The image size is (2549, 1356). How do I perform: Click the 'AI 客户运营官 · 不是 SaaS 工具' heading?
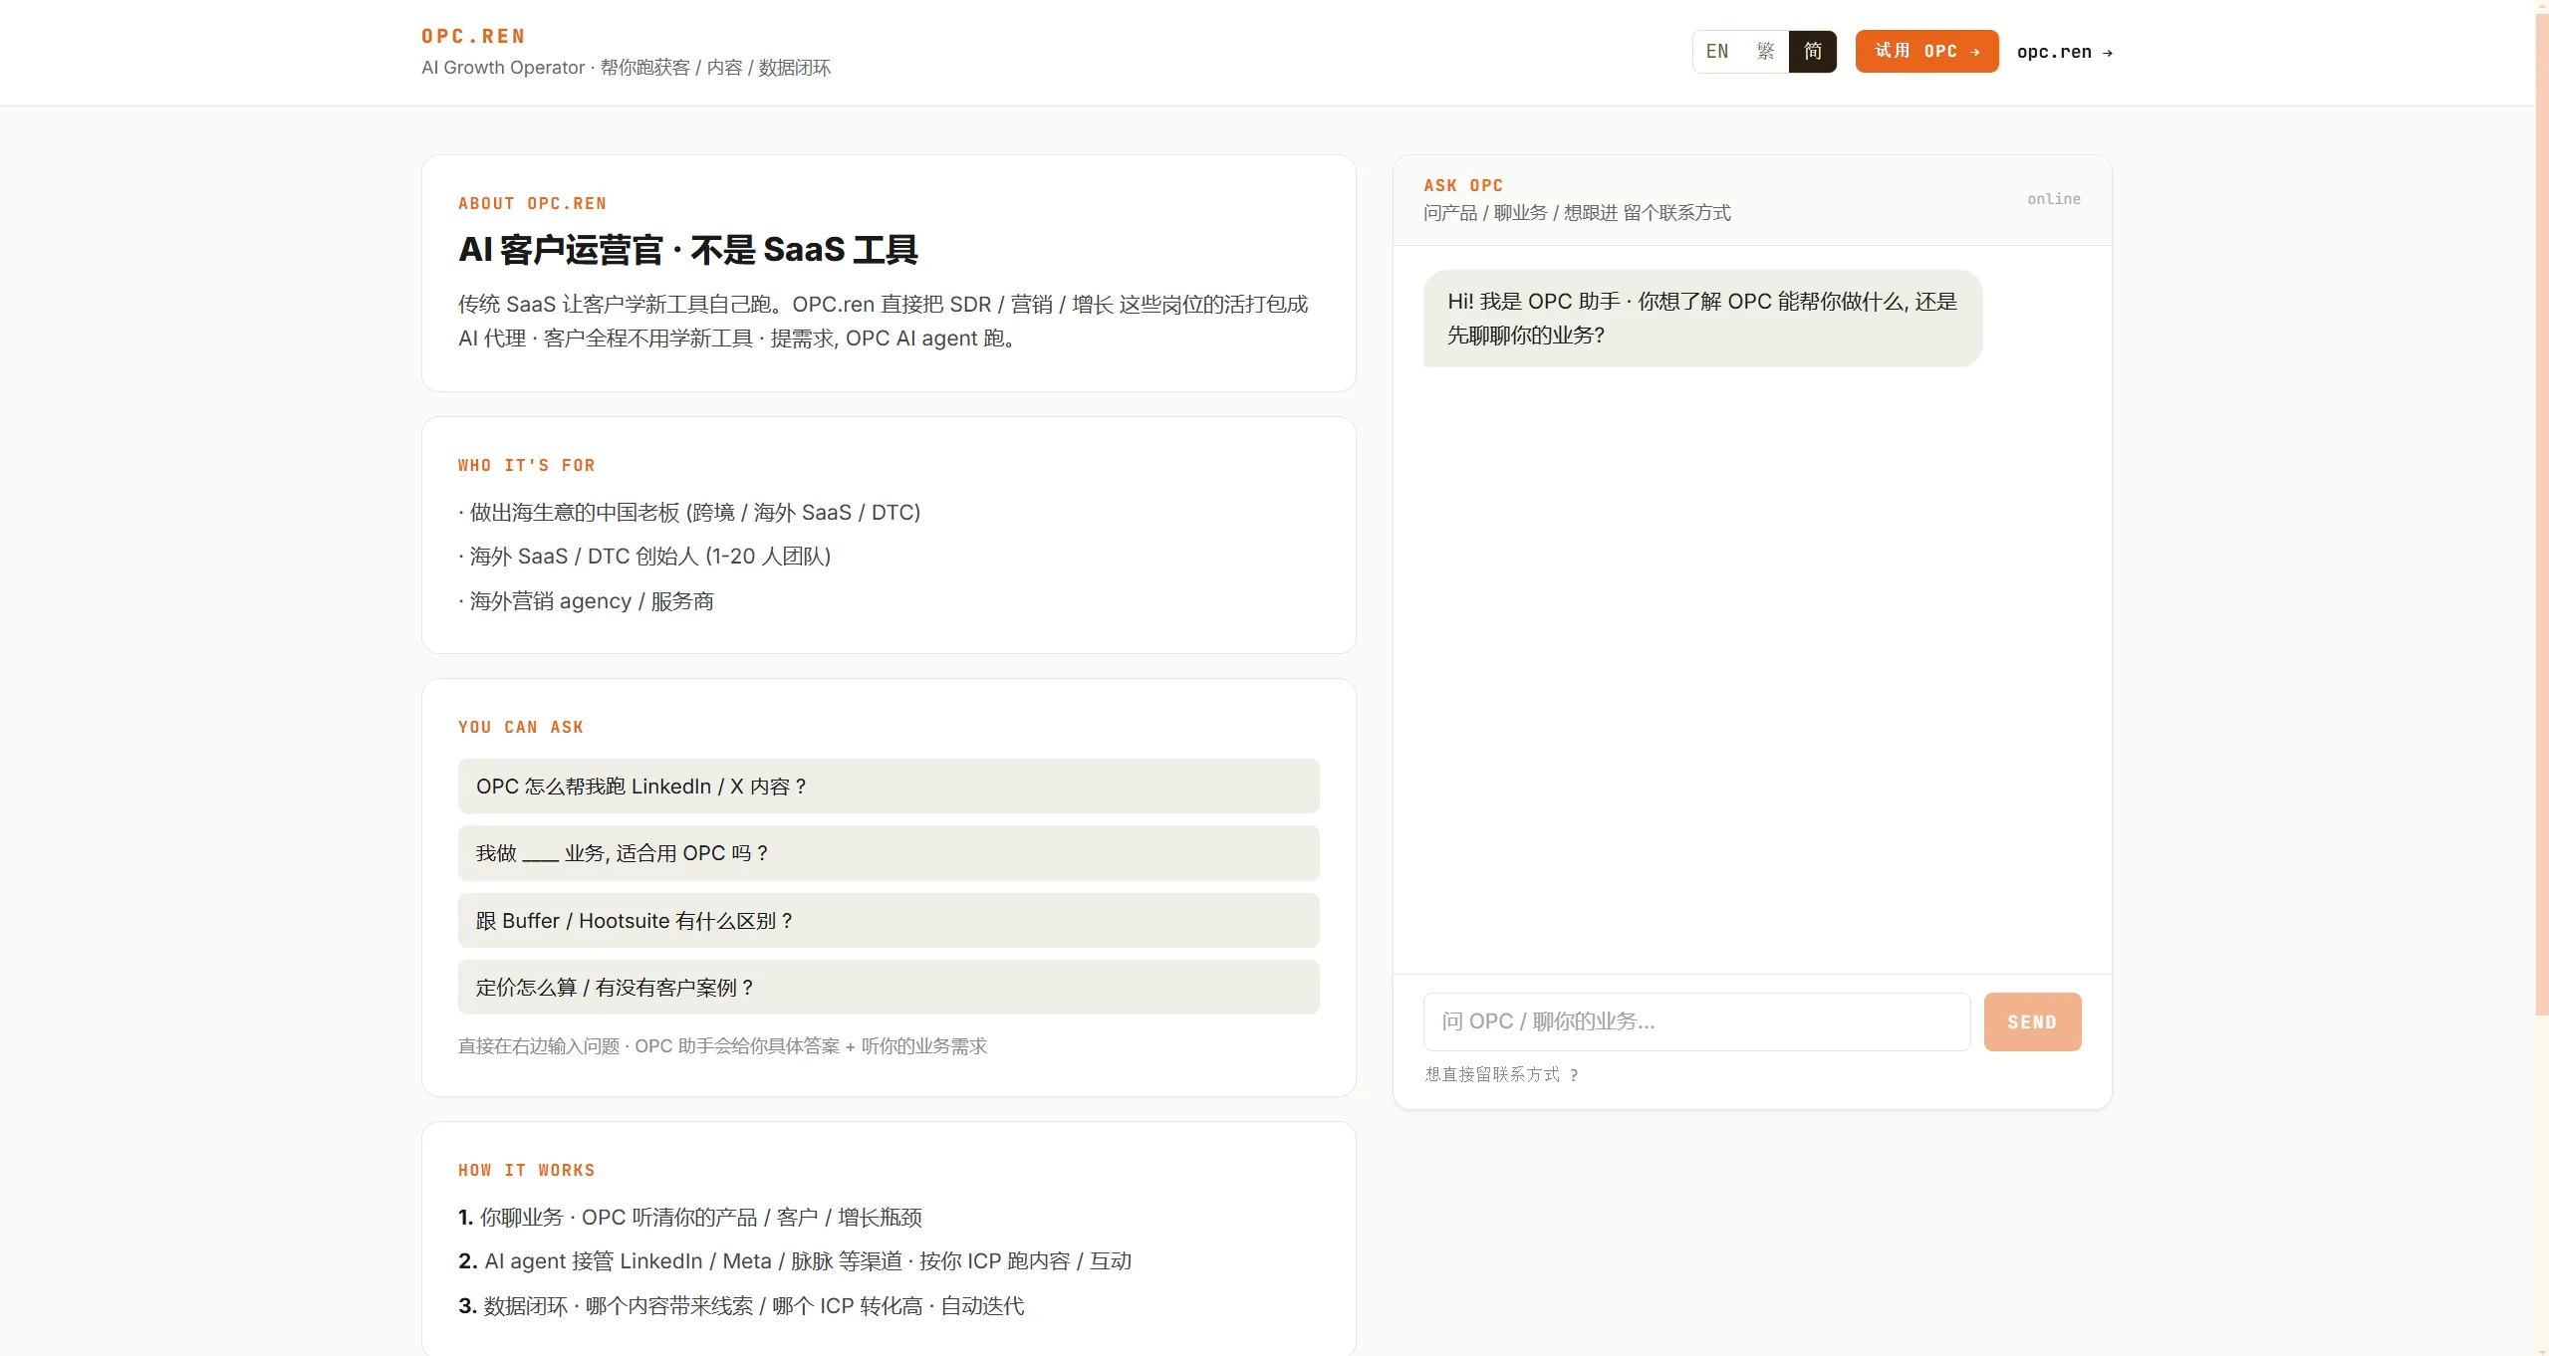tap(688, 250)
